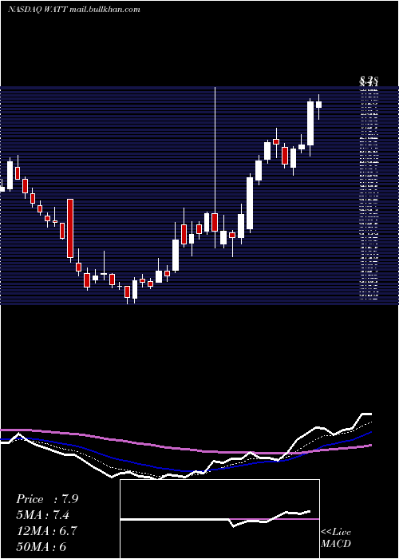Click the NASDAQ WATT mail.bullkhan.com title text

[x=74, y=10]
